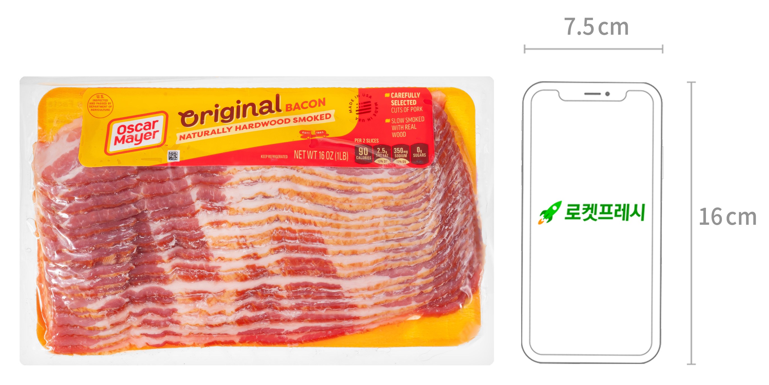The height and width of the screenshot is (385, 769).
Task: Click the 16 cm height label
Action: [728, 217]
